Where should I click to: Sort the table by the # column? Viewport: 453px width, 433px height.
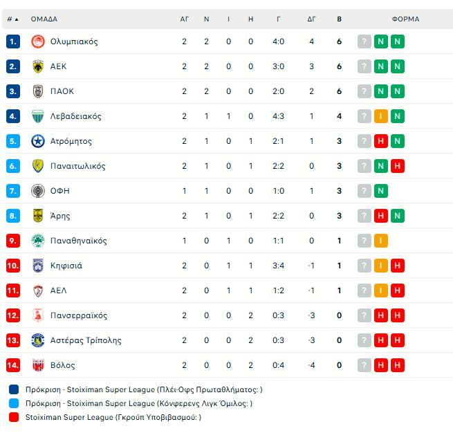click(12, 19)
